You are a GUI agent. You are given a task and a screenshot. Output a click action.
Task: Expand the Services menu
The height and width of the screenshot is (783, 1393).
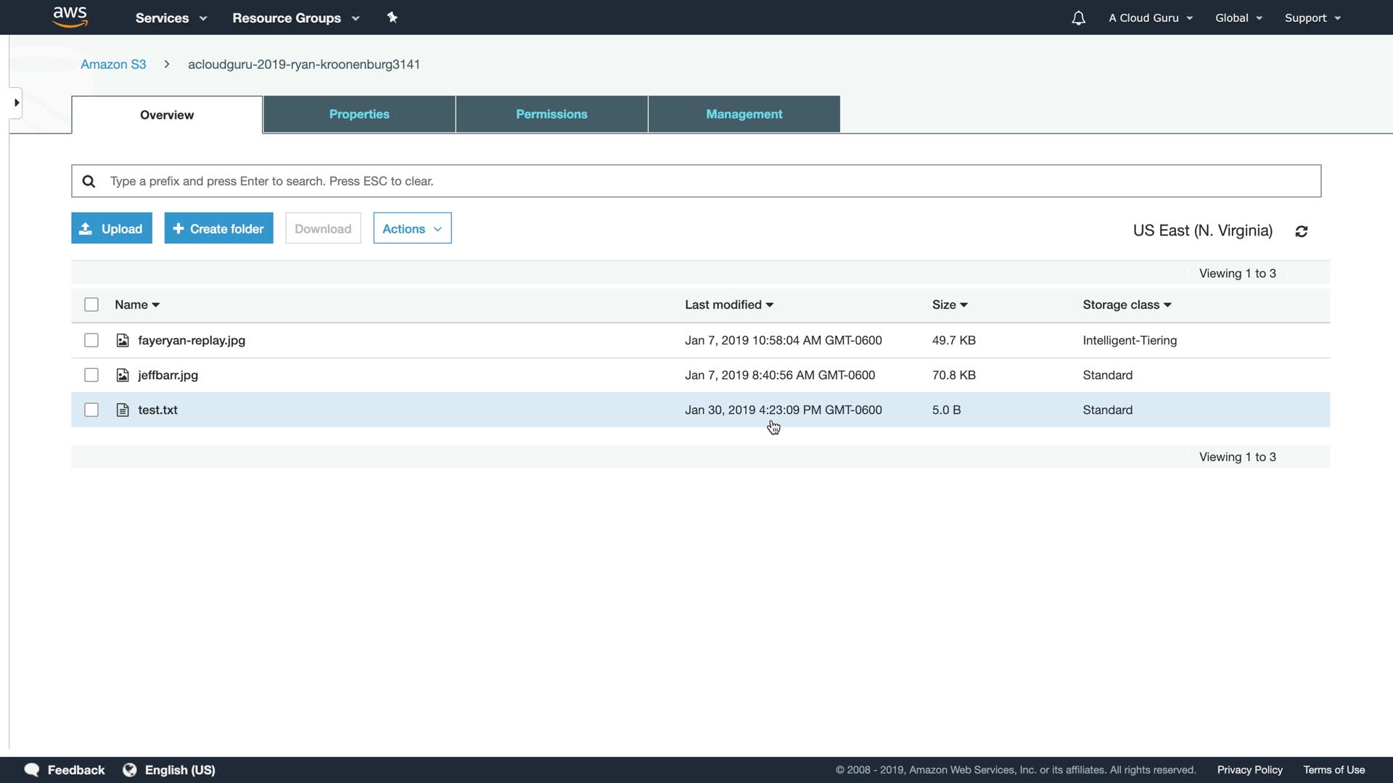click(171, 18)
